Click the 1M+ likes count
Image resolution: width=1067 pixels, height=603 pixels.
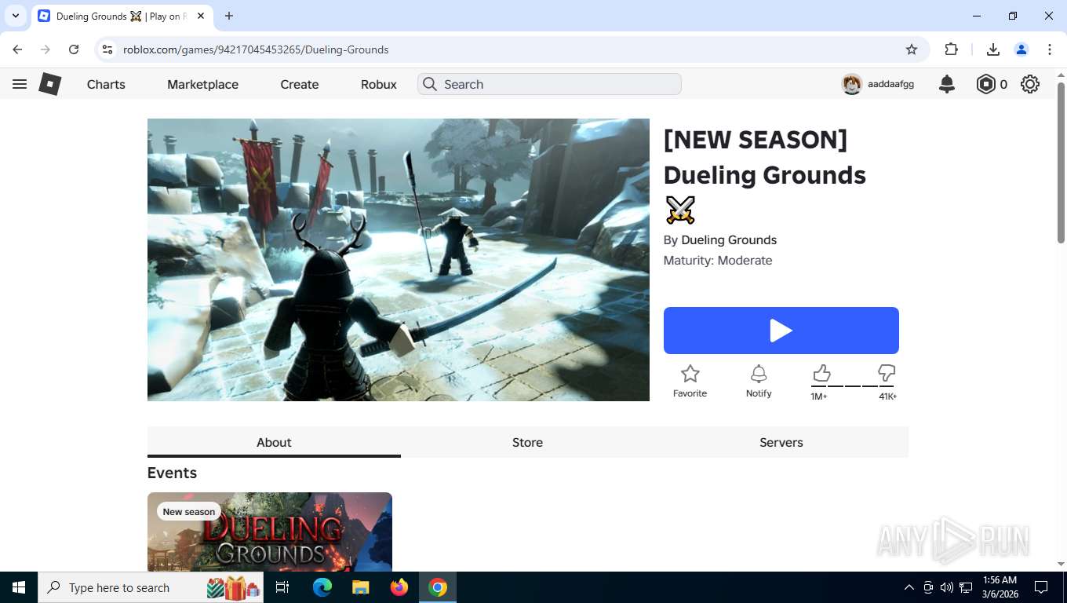coord(819,397)
